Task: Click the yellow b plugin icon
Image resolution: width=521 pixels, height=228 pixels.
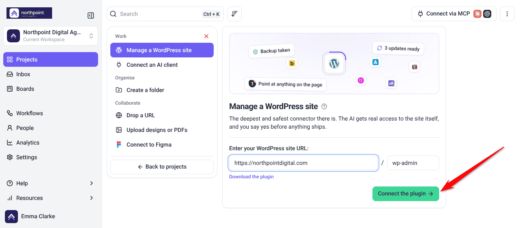Action: click(292, 64)
